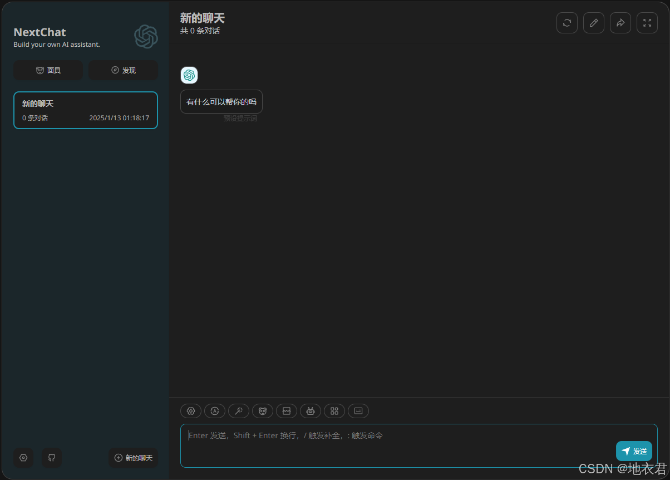The height and width of the screenshot is (480, 670).
Task: Open the GitHub icon in sidebar
Action: click(52, 458)
